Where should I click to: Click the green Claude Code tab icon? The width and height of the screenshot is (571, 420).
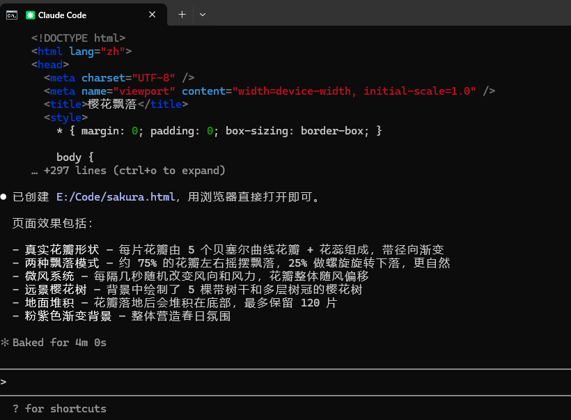[x=31, y=15]
